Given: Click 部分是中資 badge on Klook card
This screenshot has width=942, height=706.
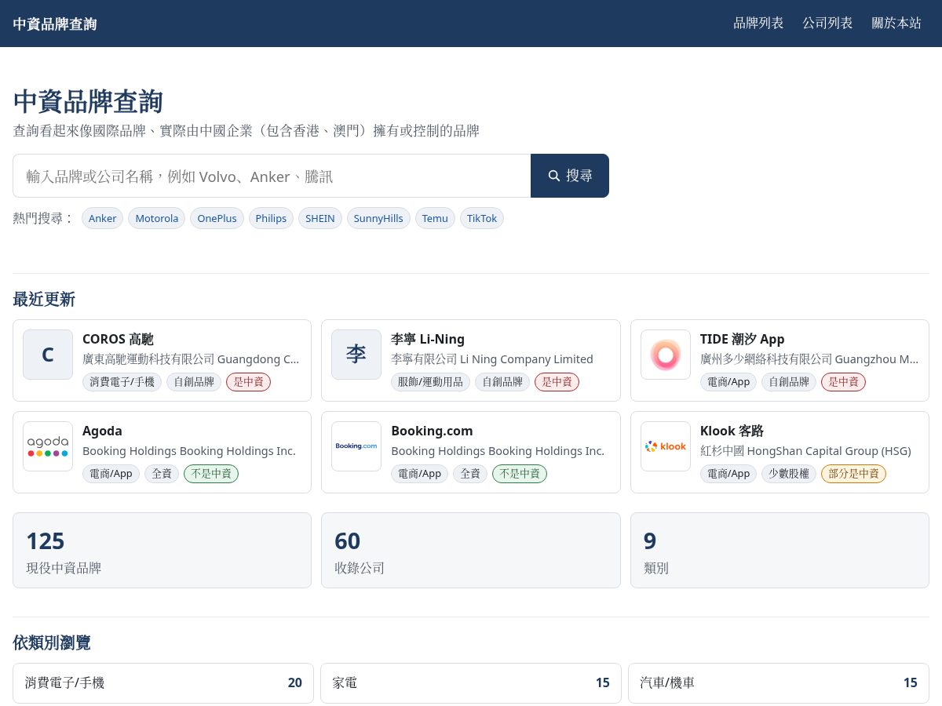Looking at the screenshot, I should 853,474.
